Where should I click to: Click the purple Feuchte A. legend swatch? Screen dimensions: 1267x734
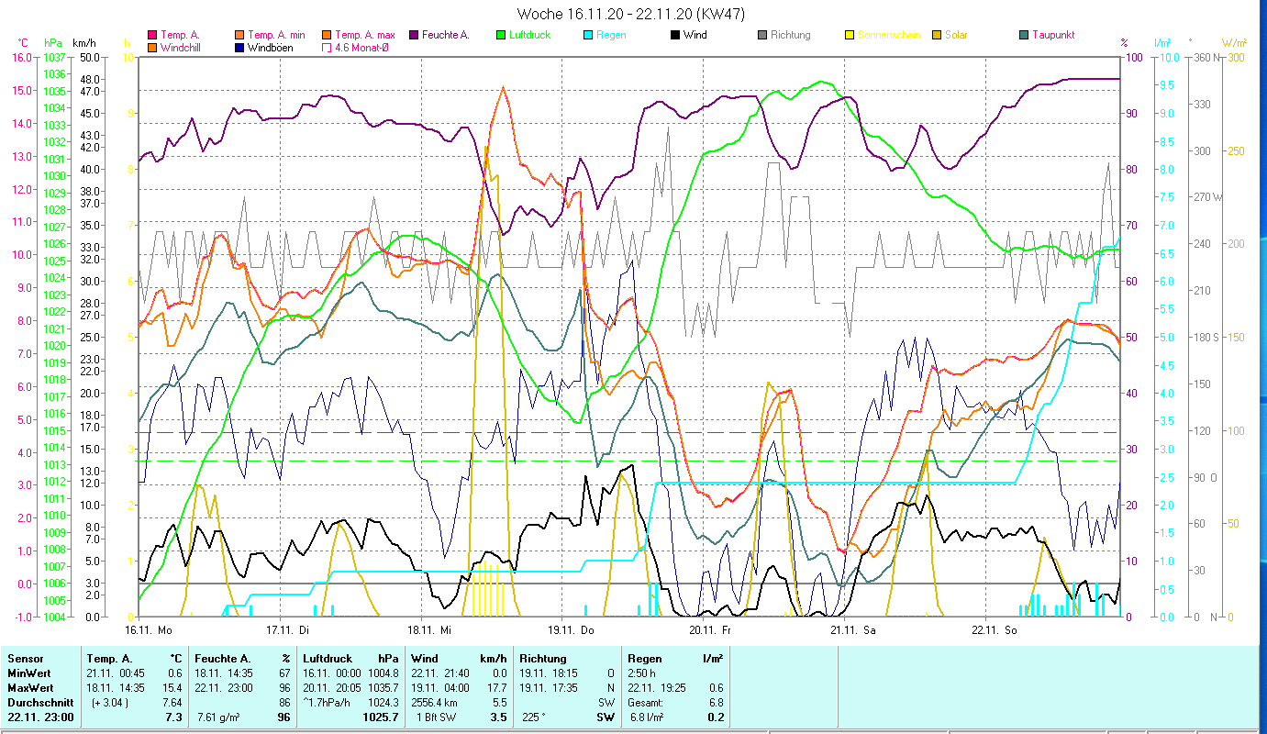tap(414, 35)
